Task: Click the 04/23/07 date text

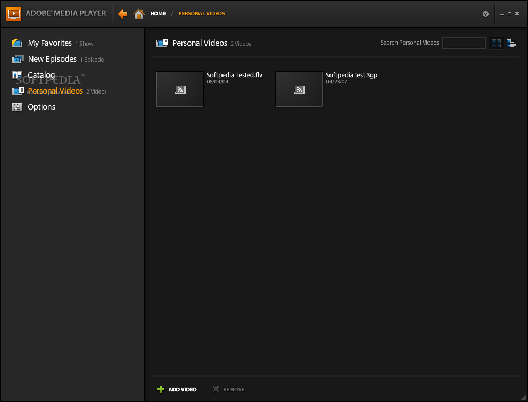Action: [336, 82]
